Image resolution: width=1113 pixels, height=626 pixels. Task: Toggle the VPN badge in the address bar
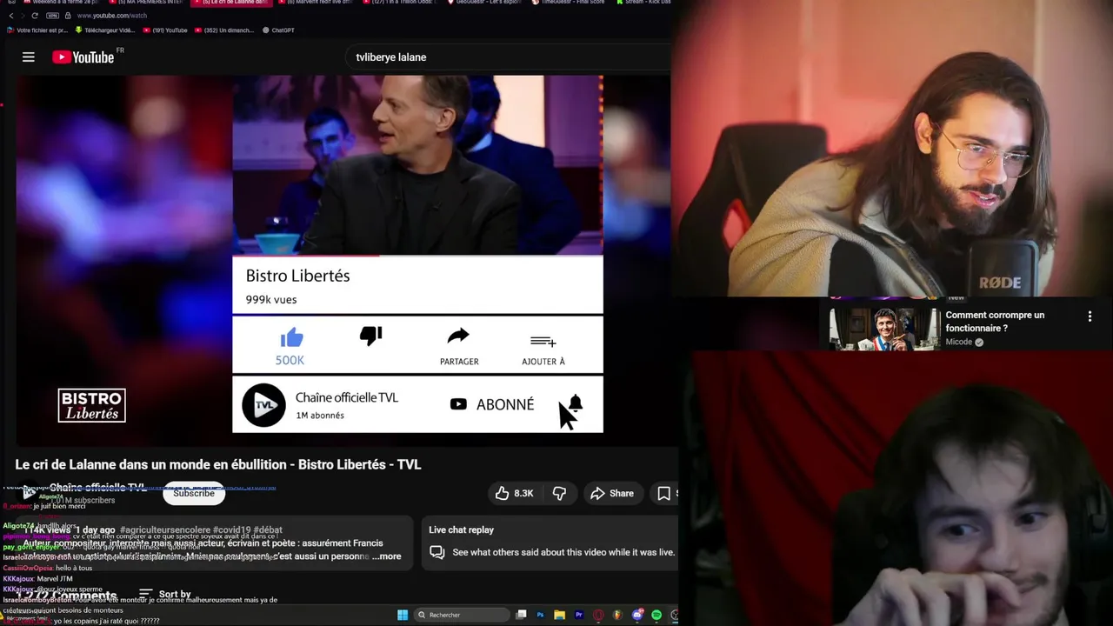coord(52,16)
